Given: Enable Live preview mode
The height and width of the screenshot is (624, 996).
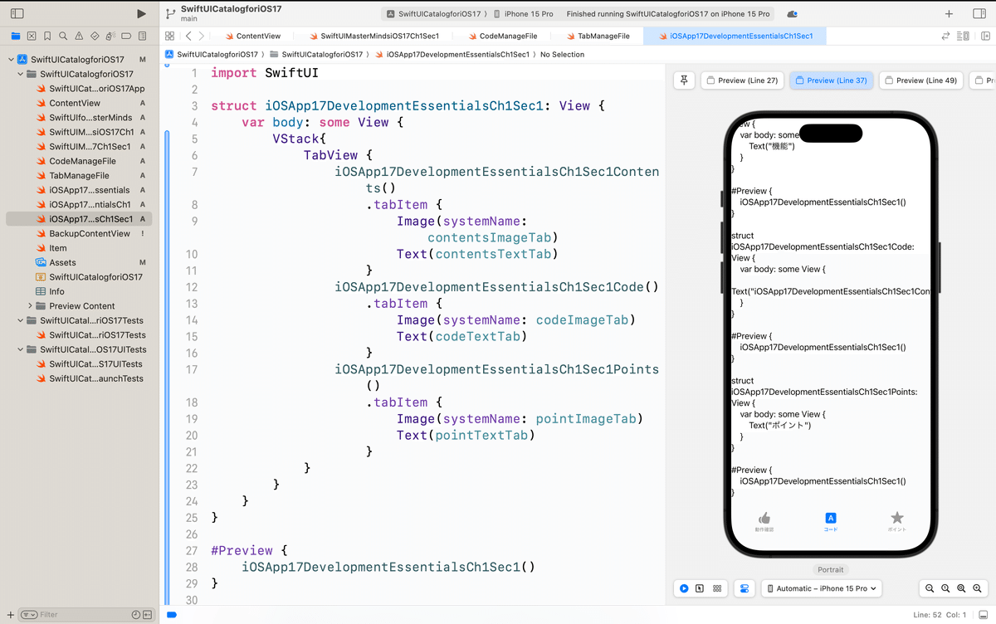Looking at the screenshot, I should tap(684, 588).
